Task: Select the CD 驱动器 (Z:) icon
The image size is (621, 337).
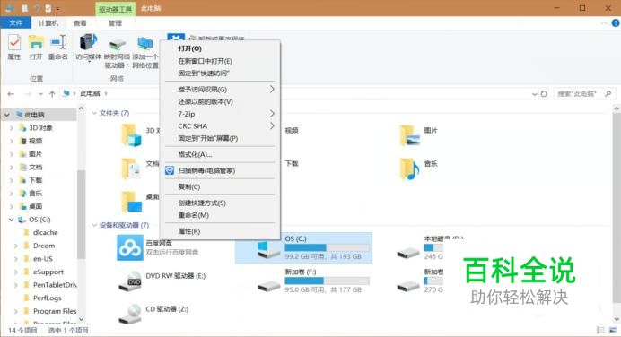Action: (x=130, y=314)
